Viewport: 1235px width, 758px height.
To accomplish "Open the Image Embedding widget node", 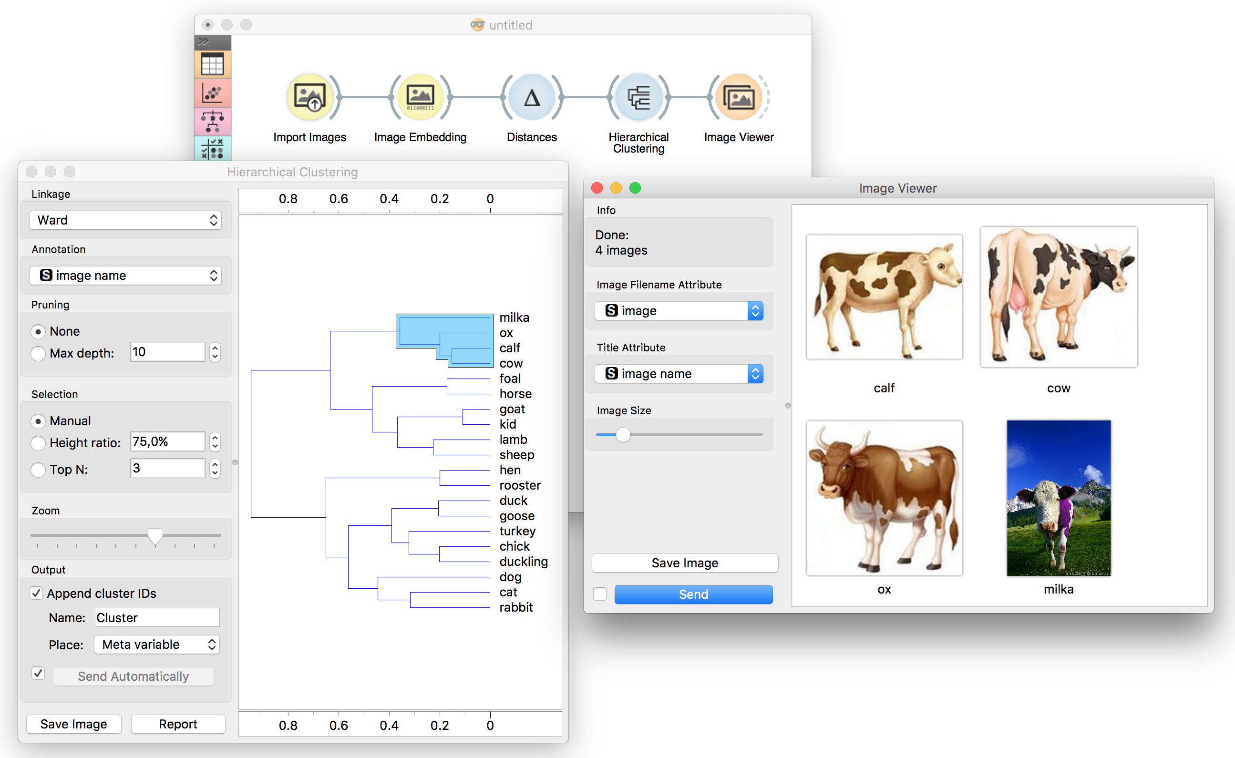I will (x=420, y=97).
